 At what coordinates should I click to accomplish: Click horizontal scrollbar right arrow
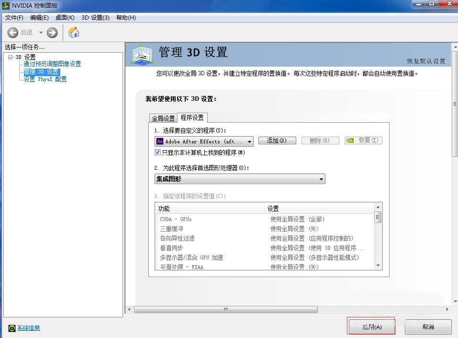(447, 309)
